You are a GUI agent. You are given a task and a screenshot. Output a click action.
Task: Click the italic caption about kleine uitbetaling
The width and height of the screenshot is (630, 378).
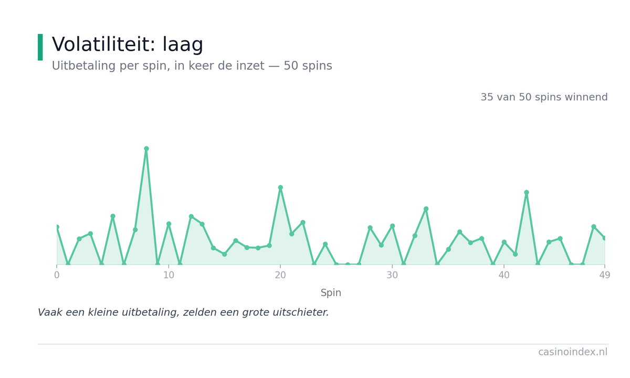tap(183, 313)
